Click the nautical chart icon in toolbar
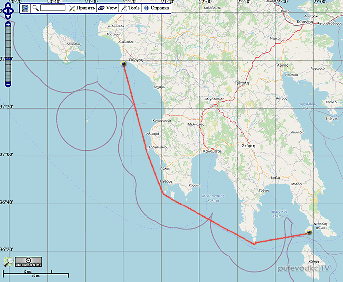Image resolution: width=343 pixels, height=282 pixels. tap(25, 8)
